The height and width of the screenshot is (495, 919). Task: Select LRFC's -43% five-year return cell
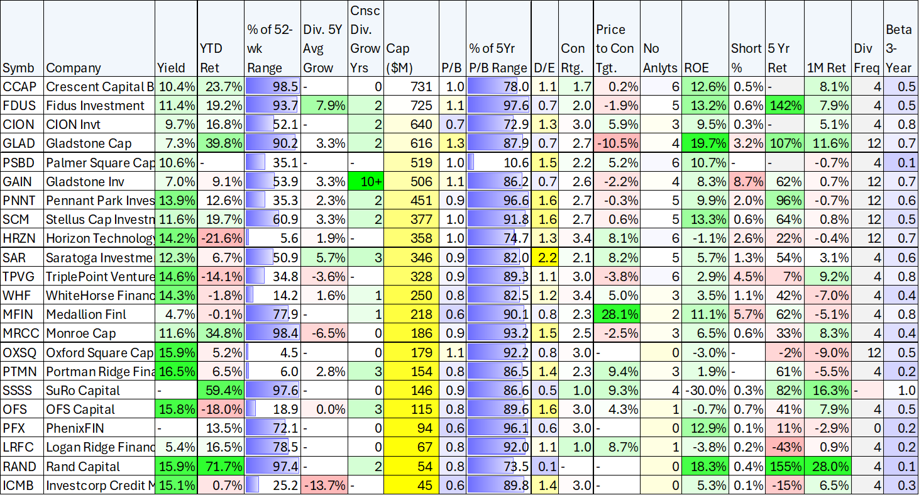[x=784, y=447]
